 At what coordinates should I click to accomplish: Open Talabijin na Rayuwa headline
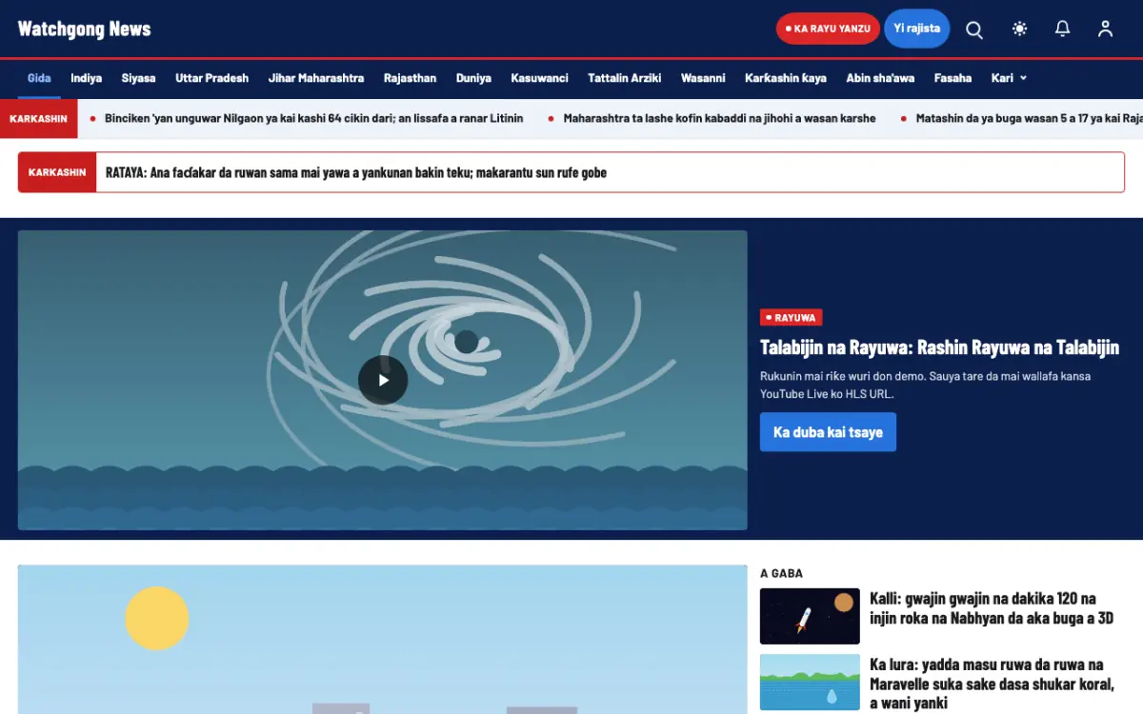tap(939, 347)
